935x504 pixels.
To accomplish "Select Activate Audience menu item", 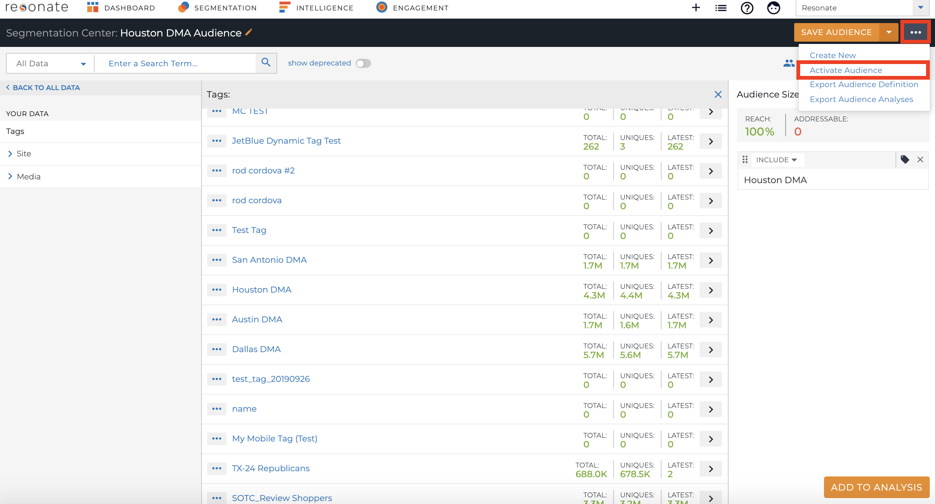I will click(846, 70).
